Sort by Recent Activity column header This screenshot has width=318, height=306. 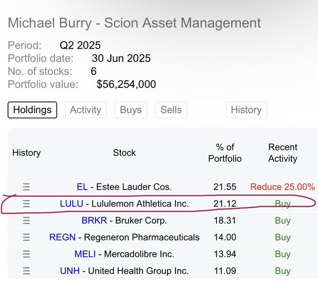pos(282,153)
